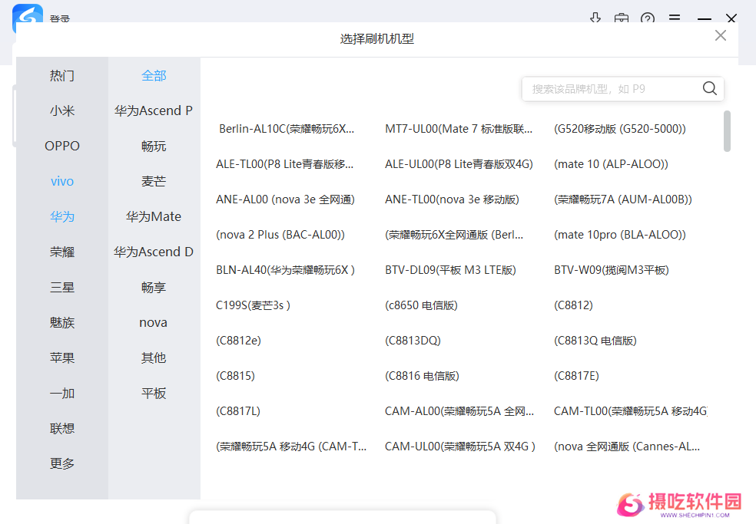The image size is (756, 524).
Task: Switch to the OPPO brand
Action: [x=62, y=146]
